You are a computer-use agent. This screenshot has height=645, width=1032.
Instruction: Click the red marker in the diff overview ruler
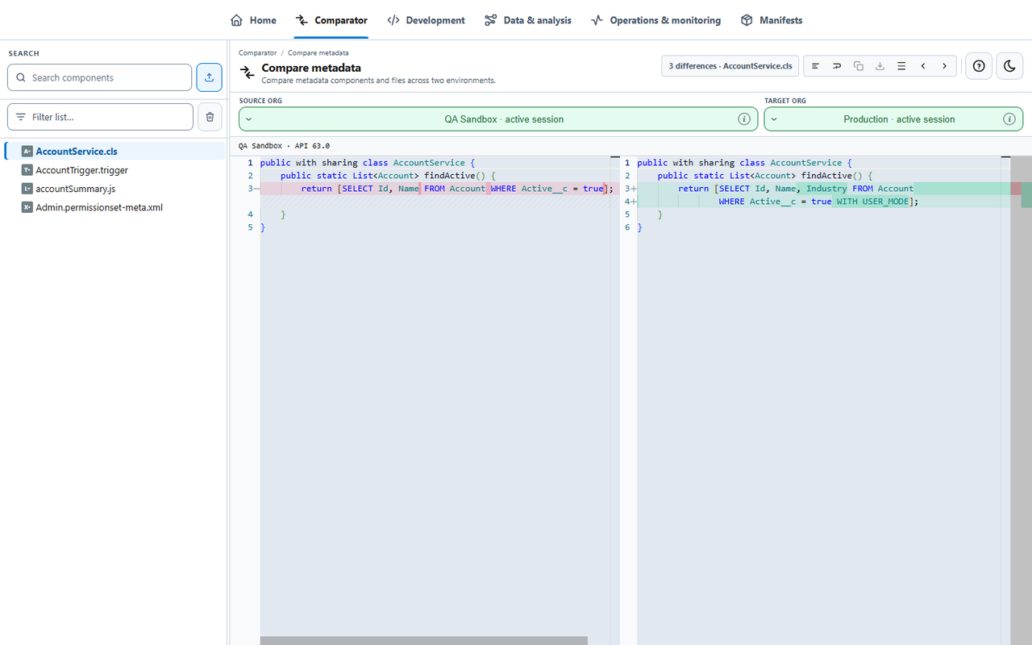1016,189
